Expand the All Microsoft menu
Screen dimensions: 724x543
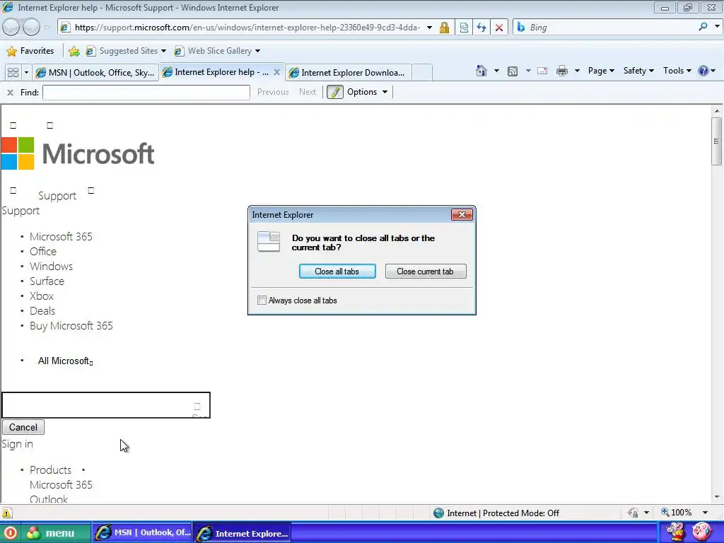[65, 361]
